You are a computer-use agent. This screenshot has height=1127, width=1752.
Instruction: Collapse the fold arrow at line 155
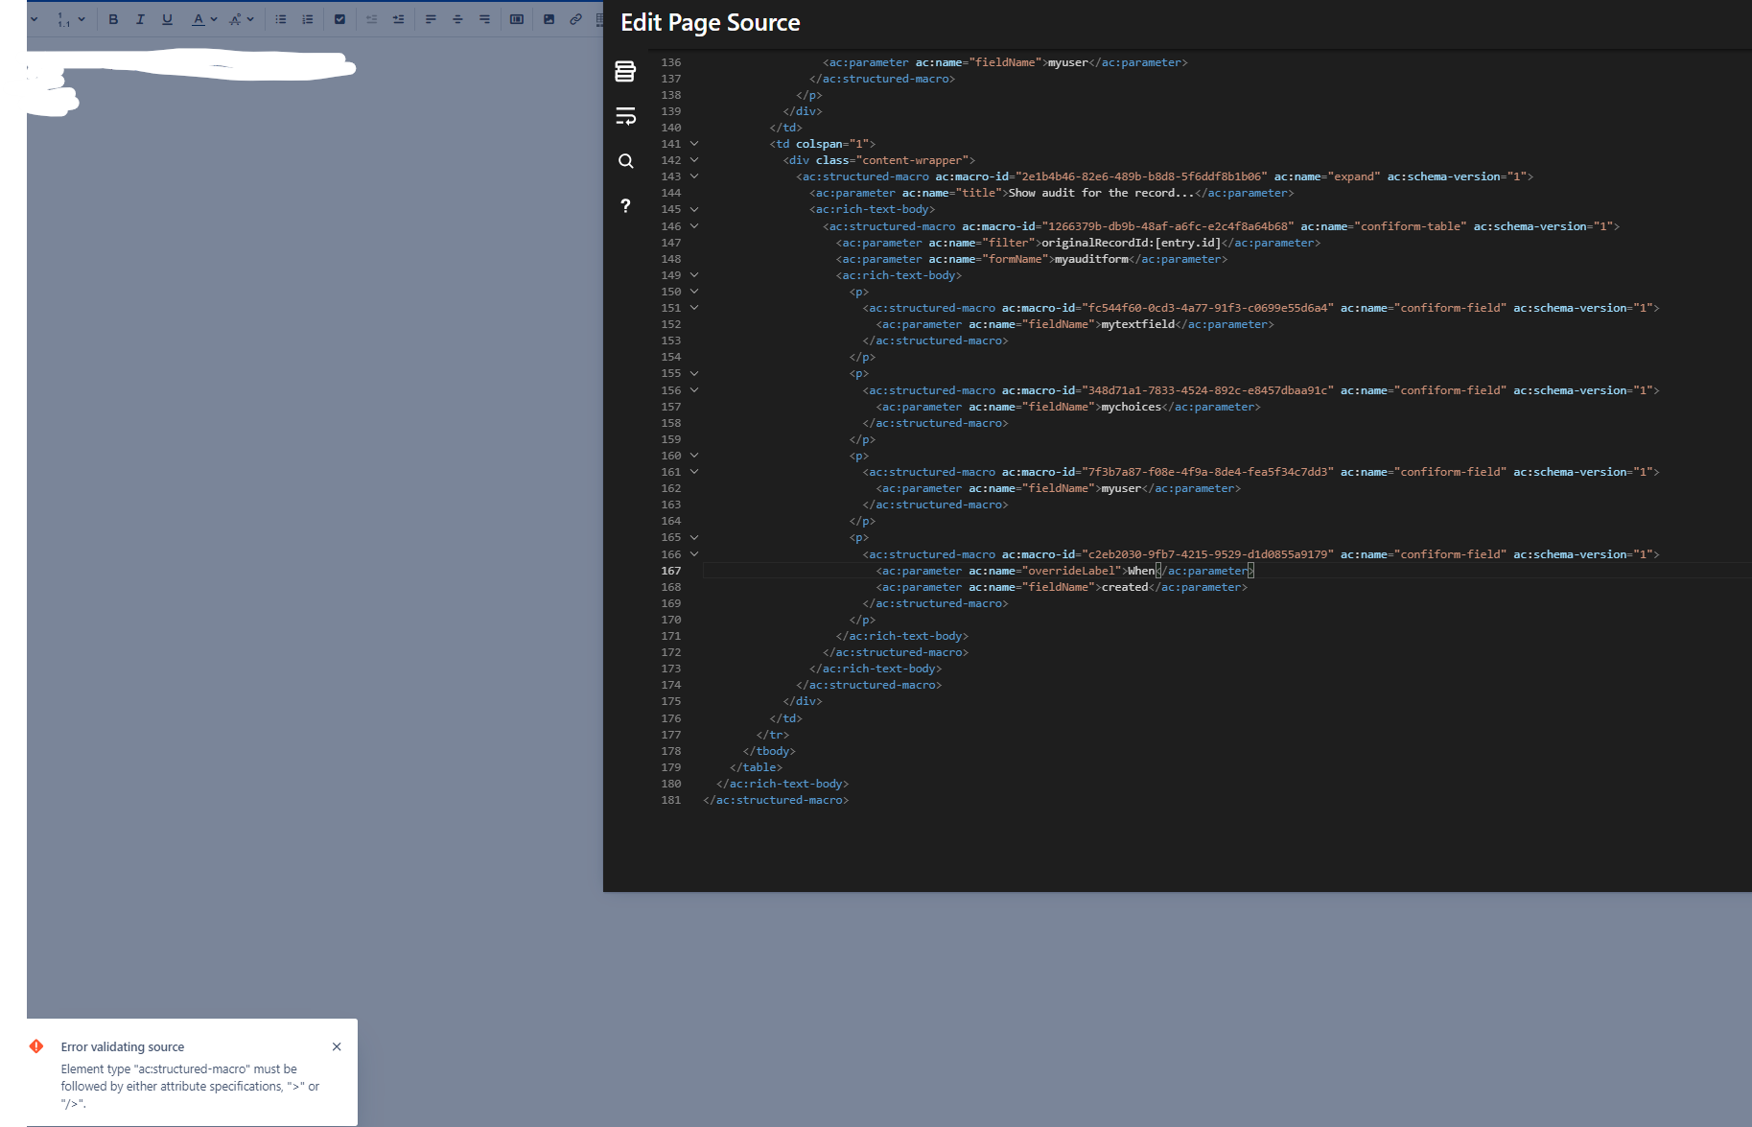pyautogui.click(x=694, y=373)
